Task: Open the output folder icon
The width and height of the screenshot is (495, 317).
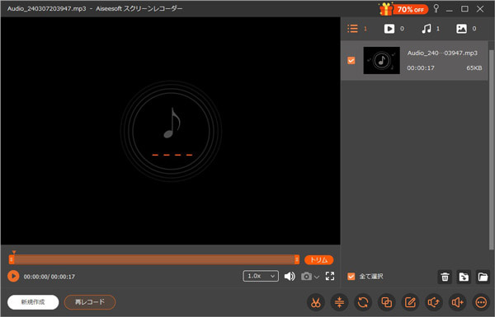Action: pos(483,277)
